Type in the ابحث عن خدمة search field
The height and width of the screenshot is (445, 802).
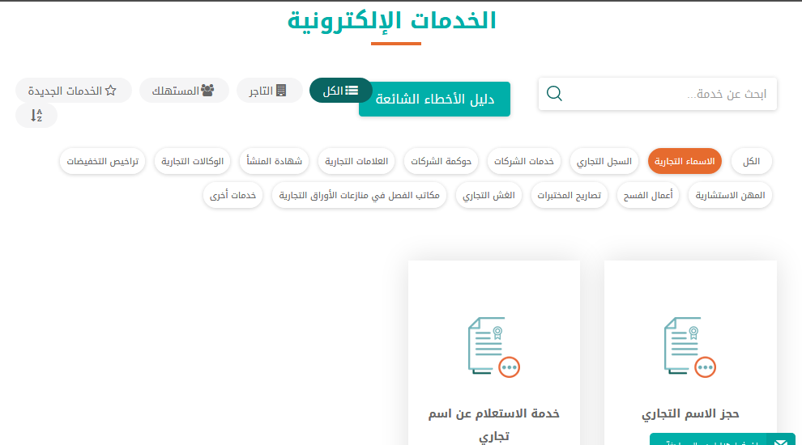click(x=672, y=94)
